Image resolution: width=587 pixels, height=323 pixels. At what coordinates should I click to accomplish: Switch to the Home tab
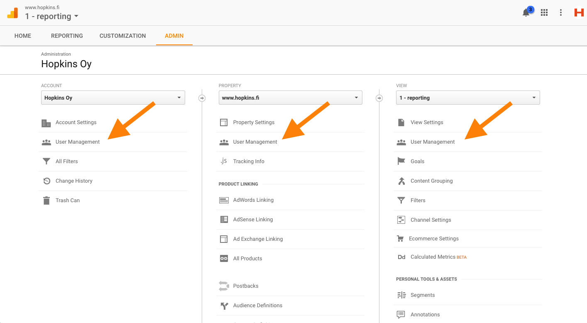coord(23,36)
